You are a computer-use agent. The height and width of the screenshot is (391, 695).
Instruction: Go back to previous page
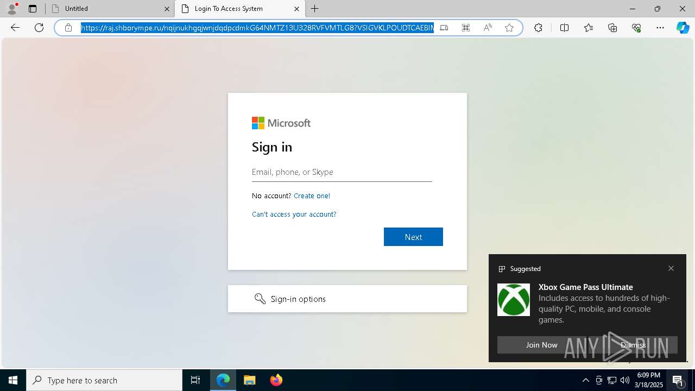(15, 28)
